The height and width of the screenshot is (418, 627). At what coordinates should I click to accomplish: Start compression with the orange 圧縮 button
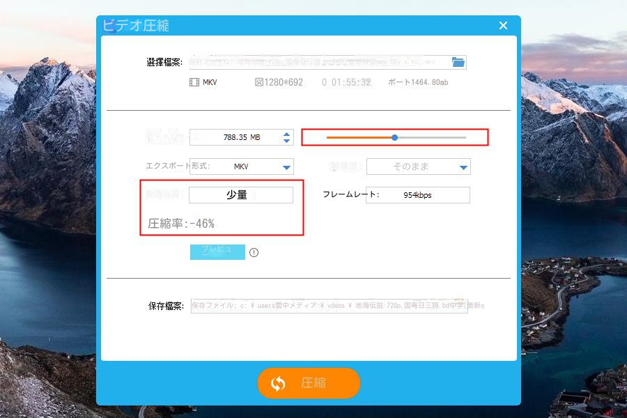(309, 383)
